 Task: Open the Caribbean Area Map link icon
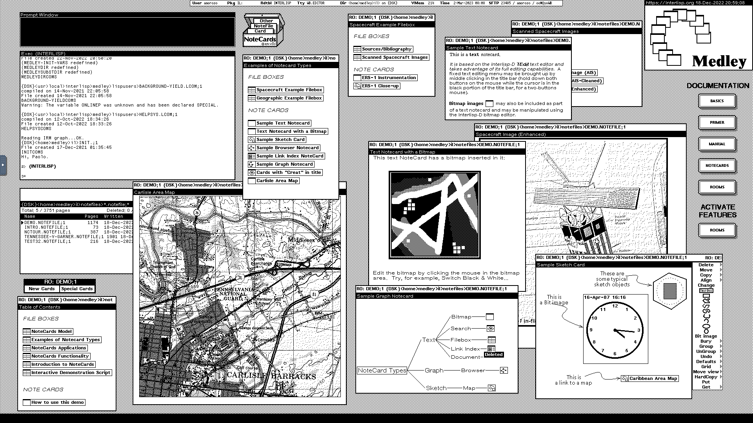click(x=625, y=378)
